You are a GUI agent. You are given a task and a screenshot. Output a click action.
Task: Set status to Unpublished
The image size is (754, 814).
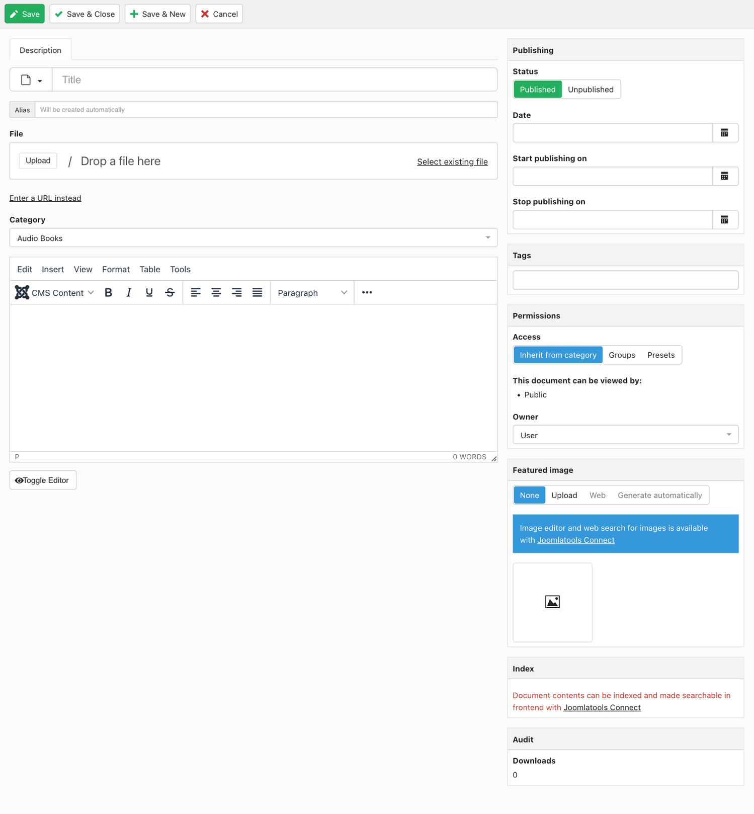[591, 90]
